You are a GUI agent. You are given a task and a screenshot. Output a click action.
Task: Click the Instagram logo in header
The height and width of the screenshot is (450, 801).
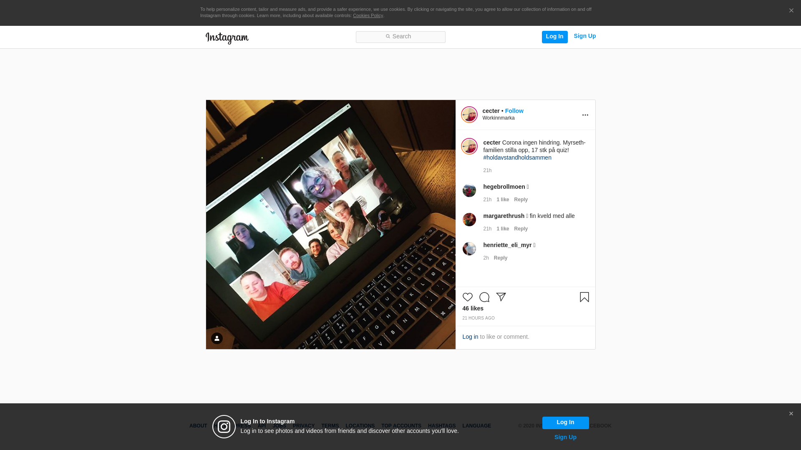227,38
